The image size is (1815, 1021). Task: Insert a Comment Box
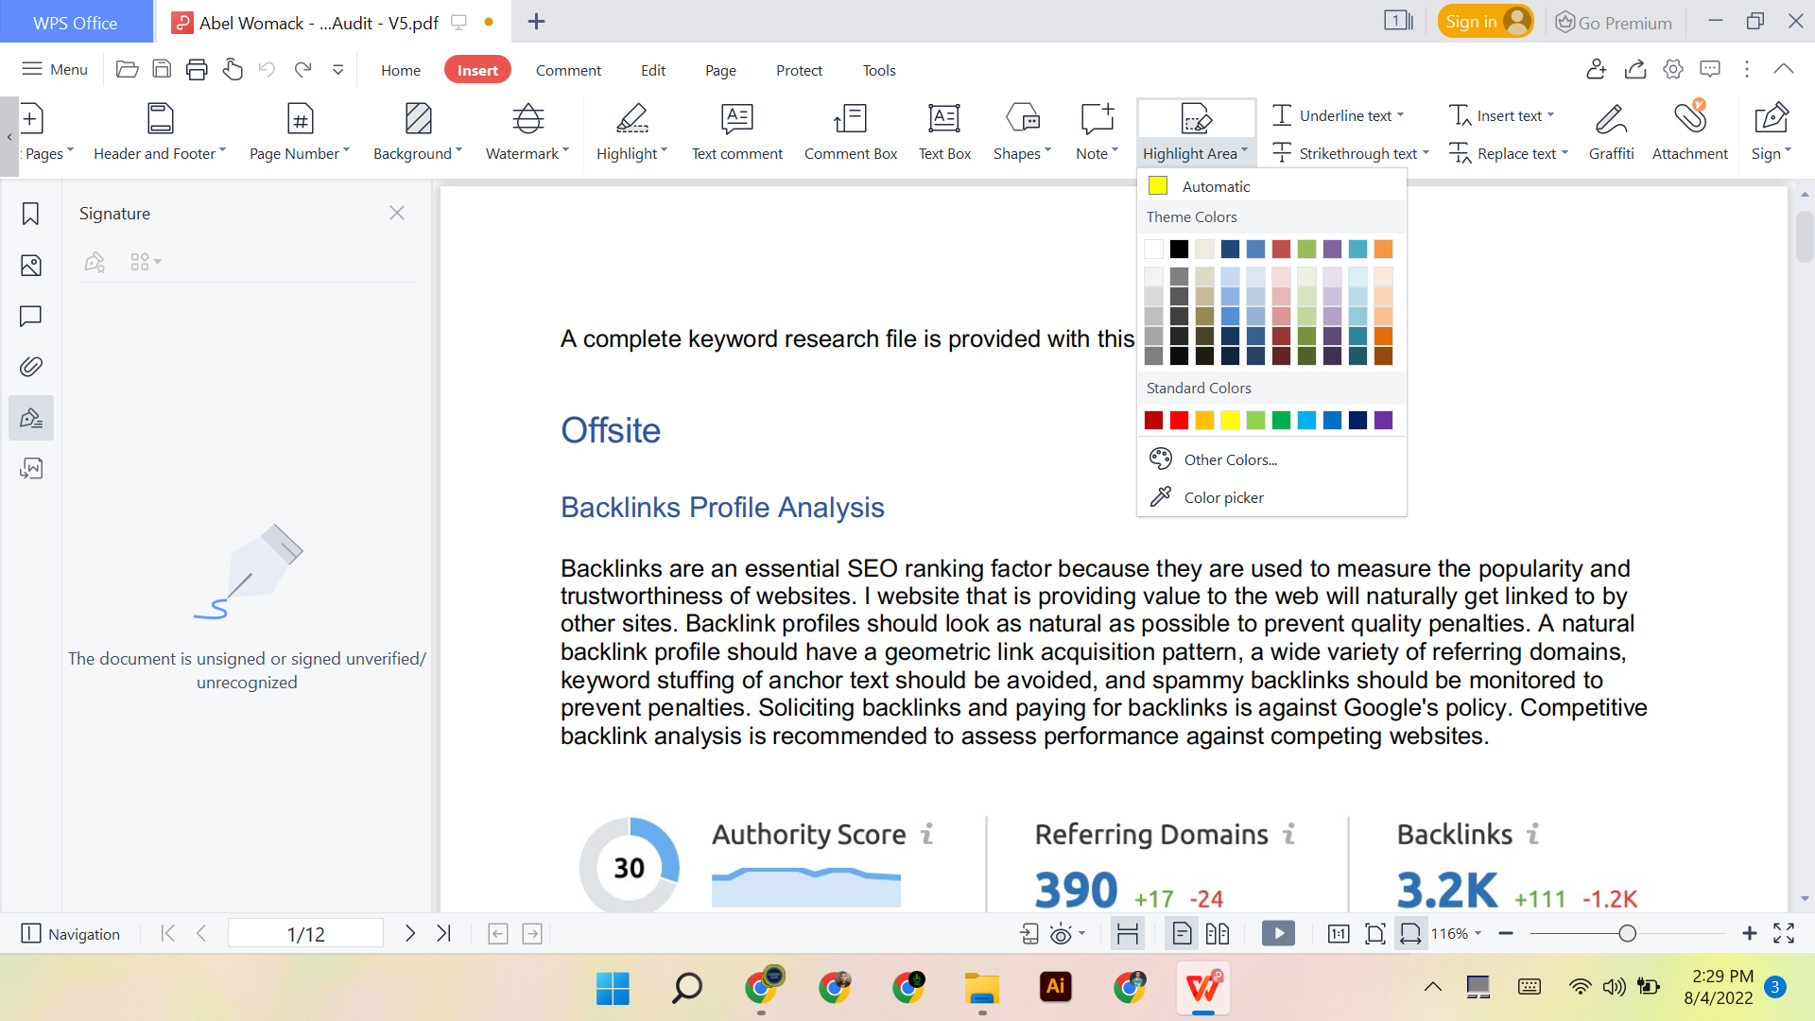point(850,130)
